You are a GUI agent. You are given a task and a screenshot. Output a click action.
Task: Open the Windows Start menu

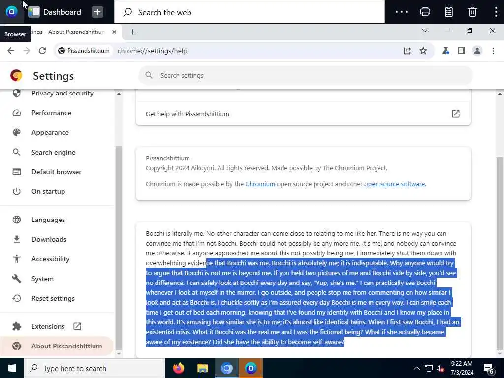click(12, 368)
